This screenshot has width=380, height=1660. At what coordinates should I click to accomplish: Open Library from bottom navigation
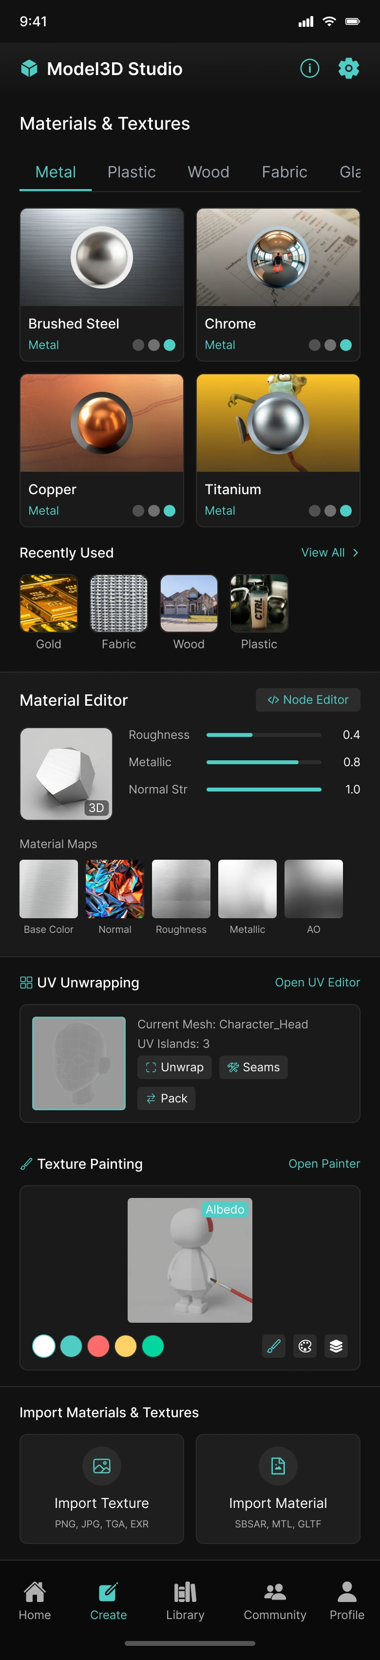[186, 1600]
